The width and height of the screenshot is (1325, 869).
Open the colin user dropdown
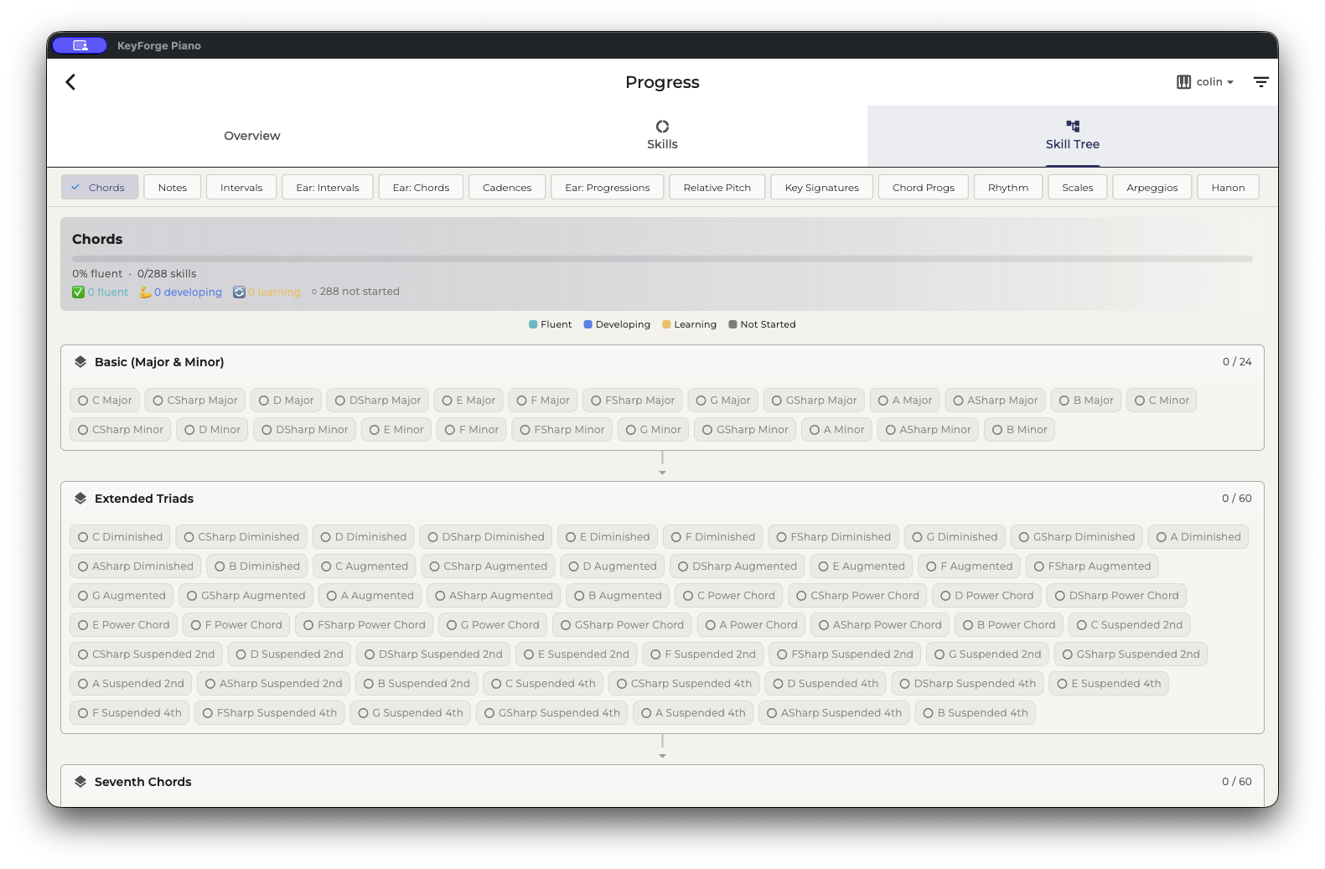pyautogui.click(x=1206, y=82)
